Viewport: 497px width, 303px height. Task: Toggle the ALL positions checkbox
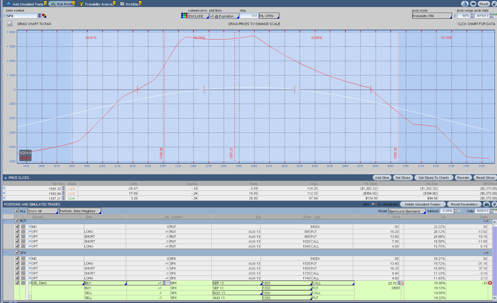click(17, 211)
